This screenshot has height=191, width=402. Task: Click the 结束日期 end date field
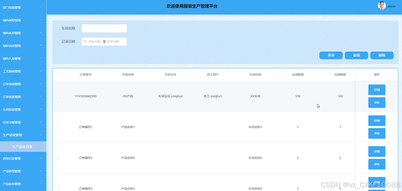click(x=113, y=41)
